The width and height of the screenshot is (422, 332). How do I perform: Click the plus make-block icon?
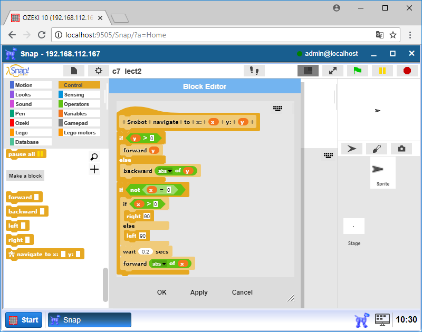click(94, 169)
